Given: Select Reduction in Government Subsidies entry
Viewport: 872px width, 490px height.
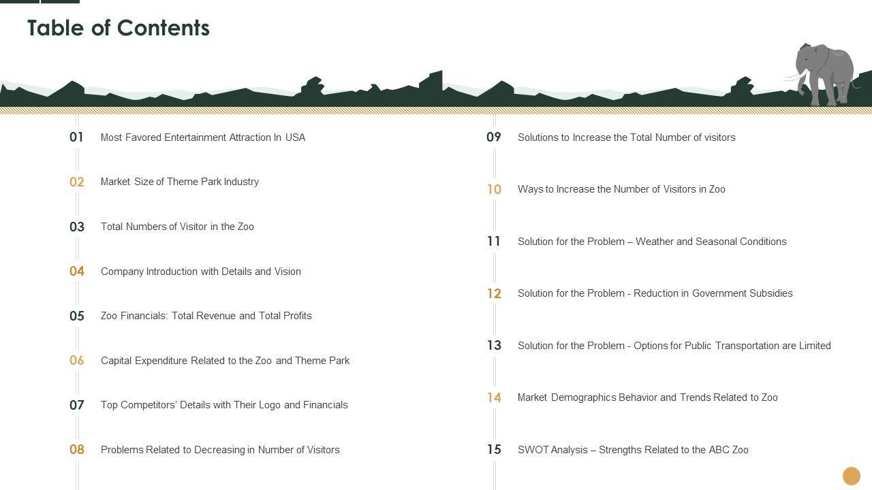Looking at the screenshot, I should click(655, 293).
